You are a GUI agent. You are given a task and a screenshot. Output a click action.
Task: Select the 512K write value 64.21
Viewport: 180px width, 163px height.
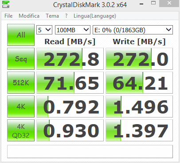pyautogui.click(x=139, y=83)
